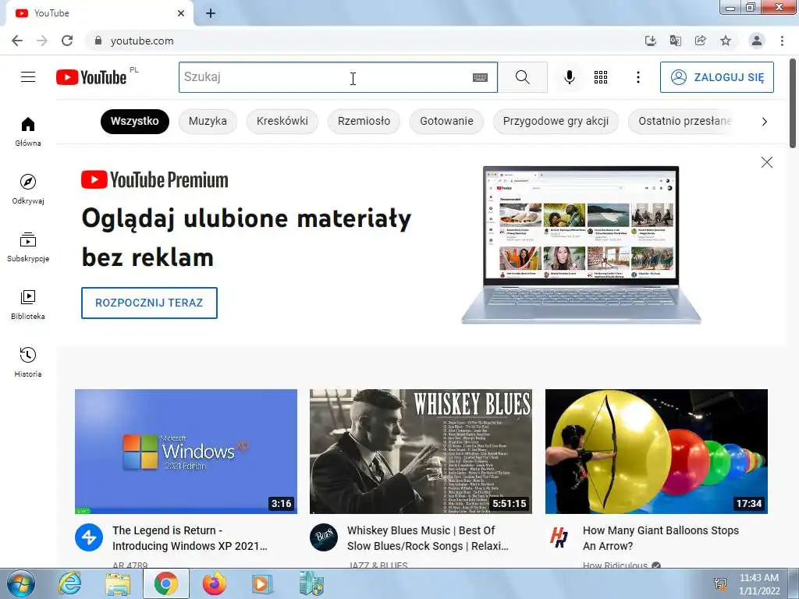Open the Chrome profile avatar
Screen dimensions: 799x599
757,41
